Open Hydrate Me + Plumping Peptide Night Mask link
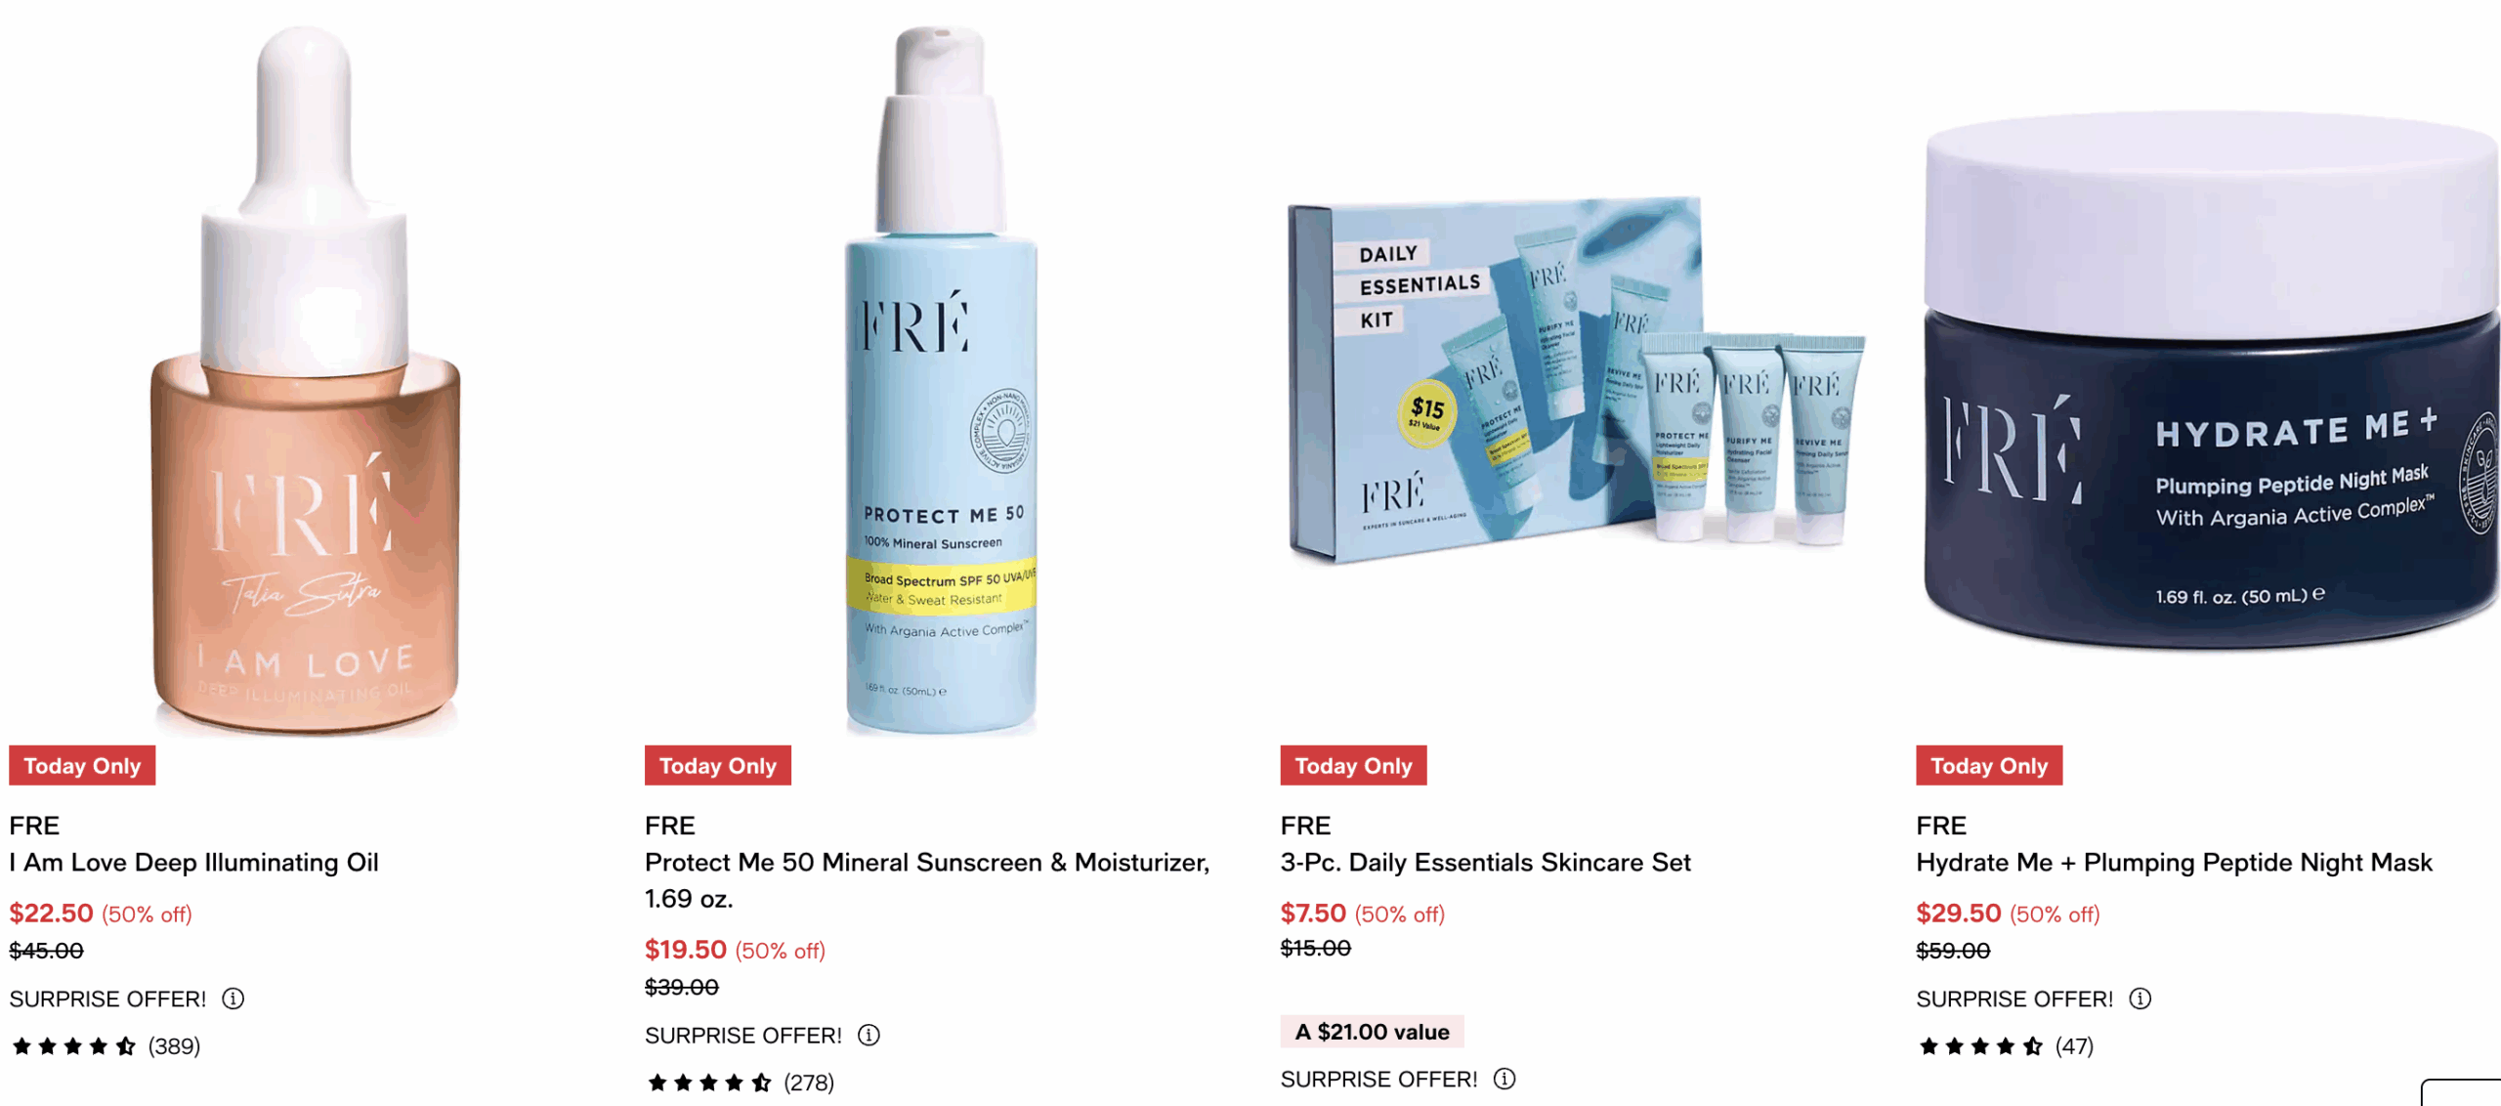Screen dimensions: 2501x1106 pyautogui.click(x=2174, y=863)
